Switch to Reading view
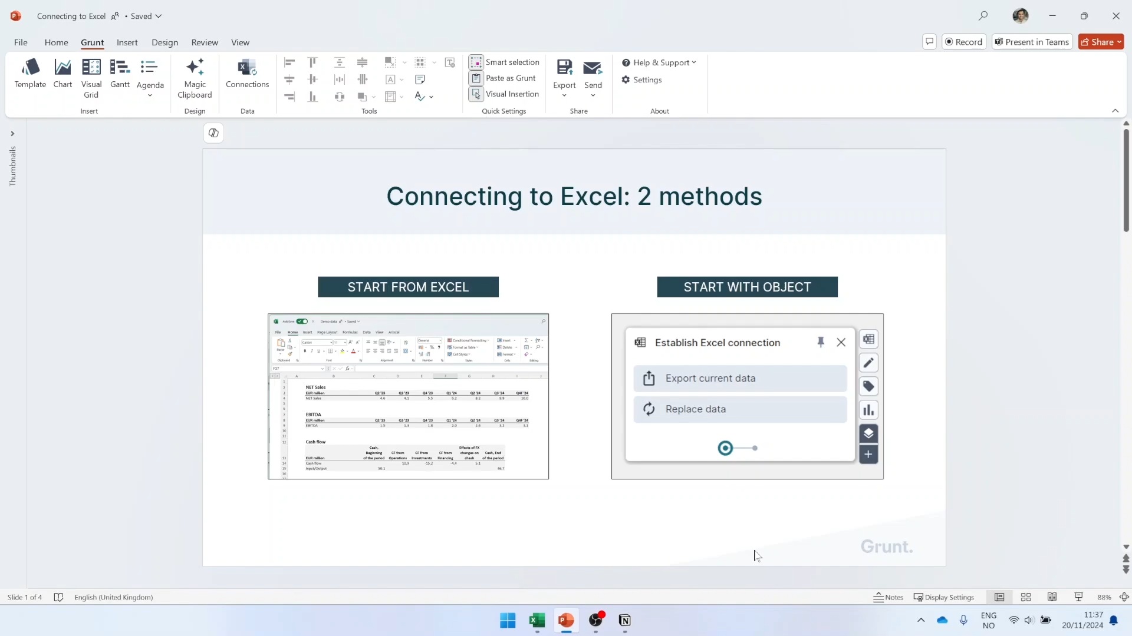The image size is (1132, 636). coord(1052,597)
